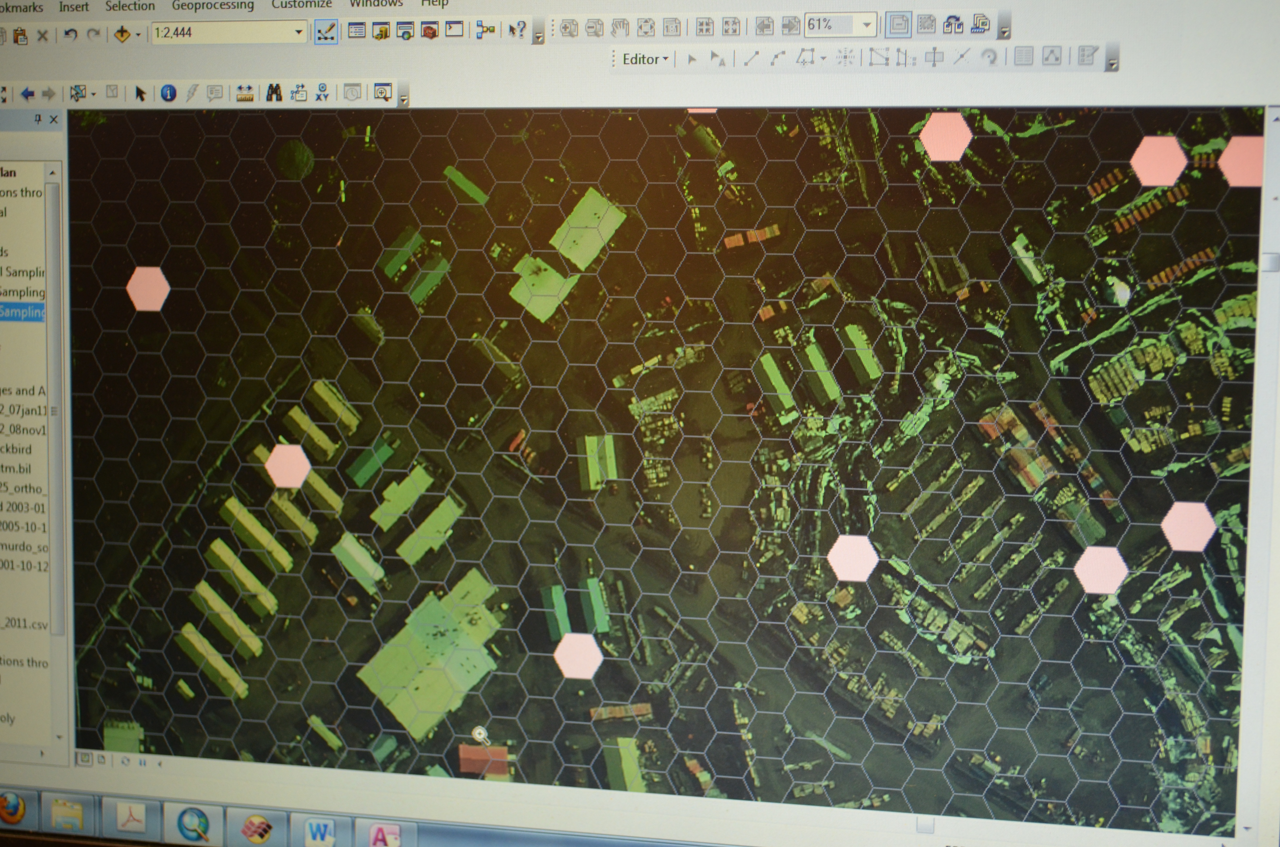Open the Python command window icon

[454, 29]
